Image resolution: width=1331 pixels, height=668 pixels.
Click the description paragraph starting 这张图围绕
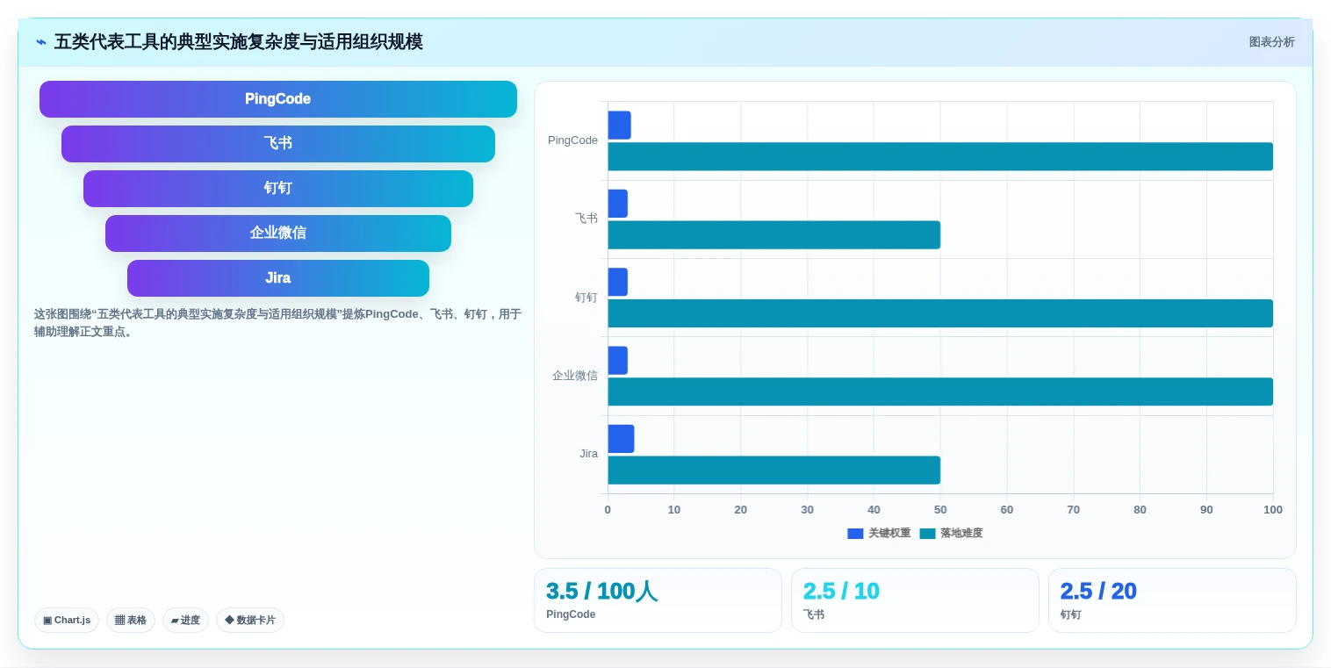pyautogui.click(x=278, y=323)
